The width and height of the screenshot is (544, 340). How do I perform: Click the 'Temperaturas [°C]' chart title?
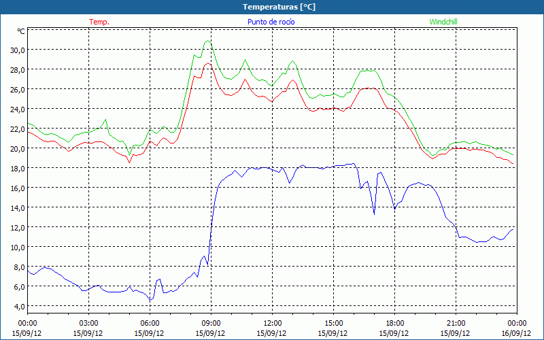[x=279, y=7]
